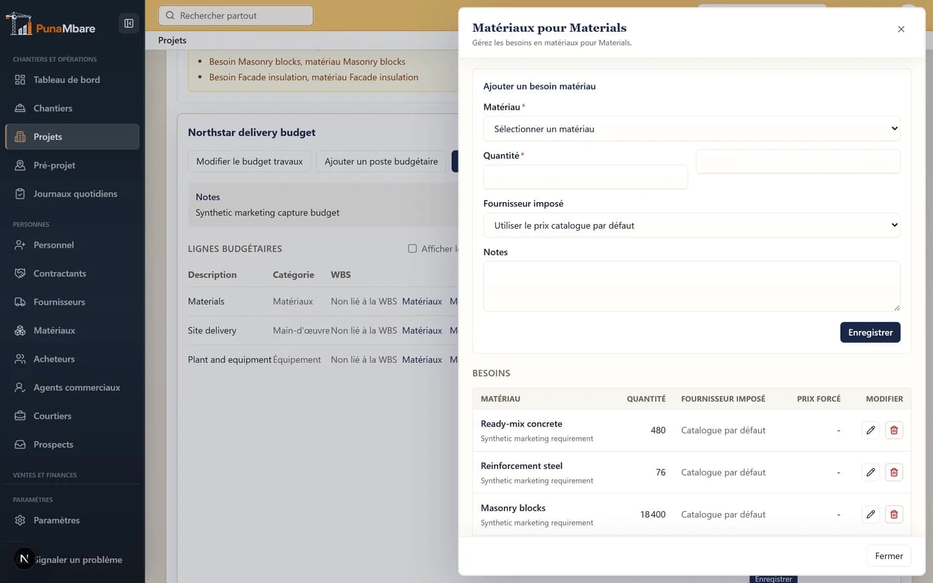Click the Journaux quotidiens checklist icon
This screenshot has width=933, height=583.
pos(20,194)
